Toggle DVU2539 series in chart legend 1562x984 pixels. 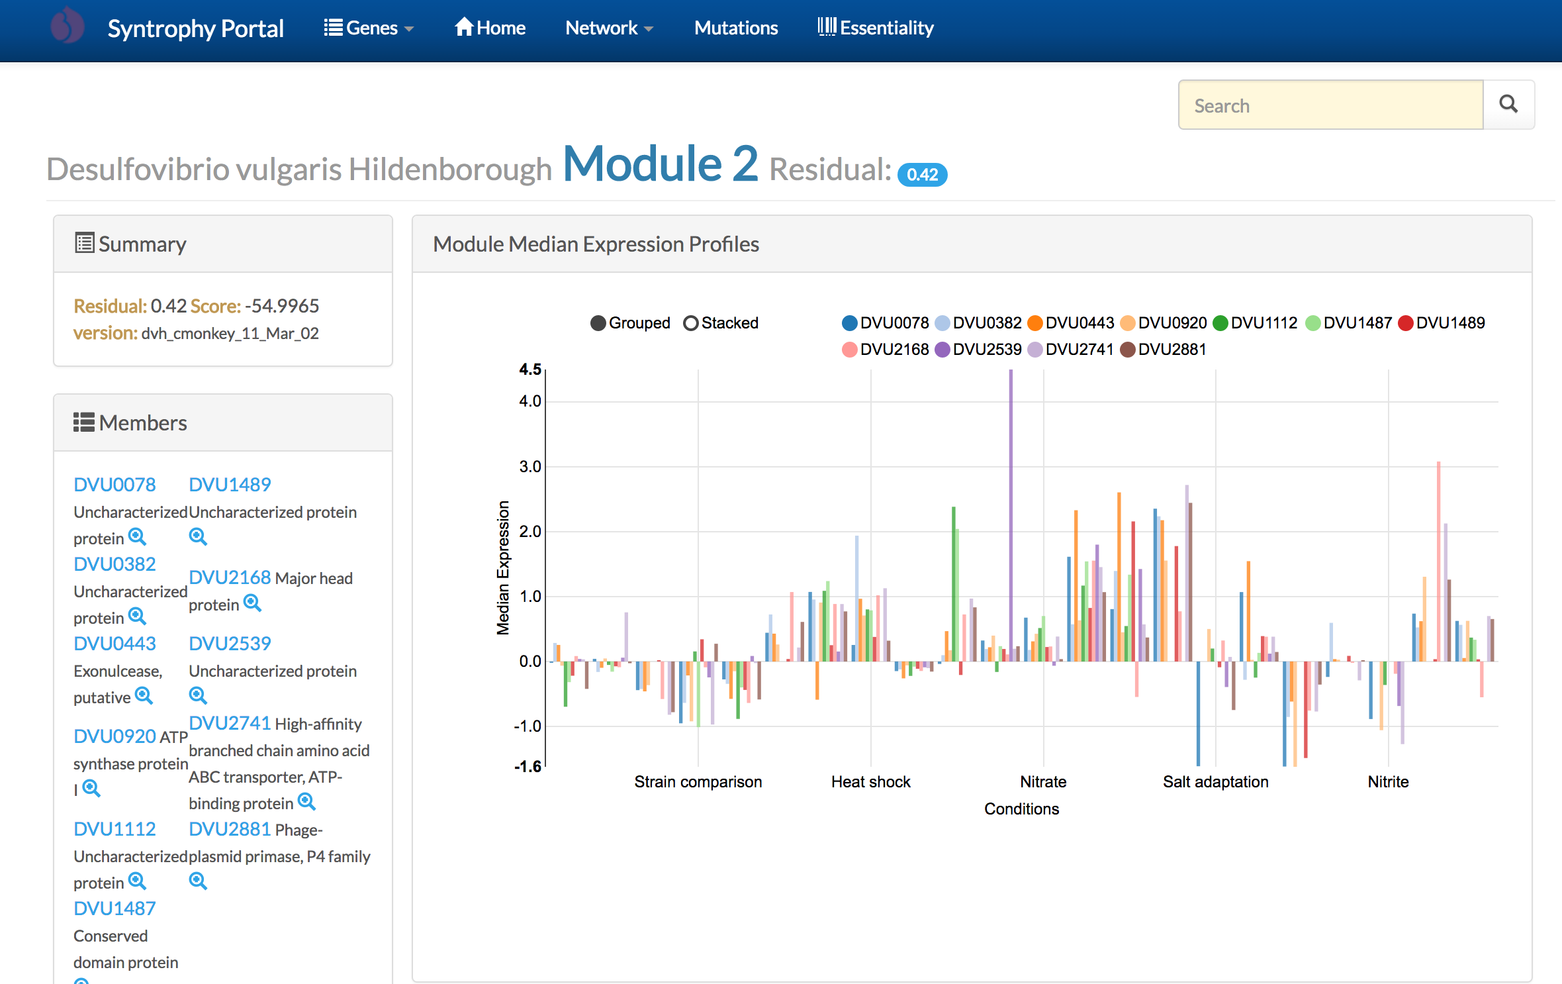click(x=942, y=350)
